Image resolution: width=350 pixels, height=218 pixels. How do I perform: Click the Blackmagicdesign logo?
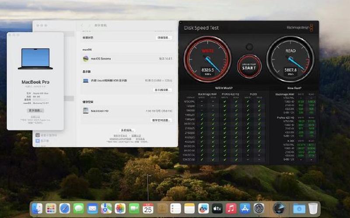(x=300, y=27)
